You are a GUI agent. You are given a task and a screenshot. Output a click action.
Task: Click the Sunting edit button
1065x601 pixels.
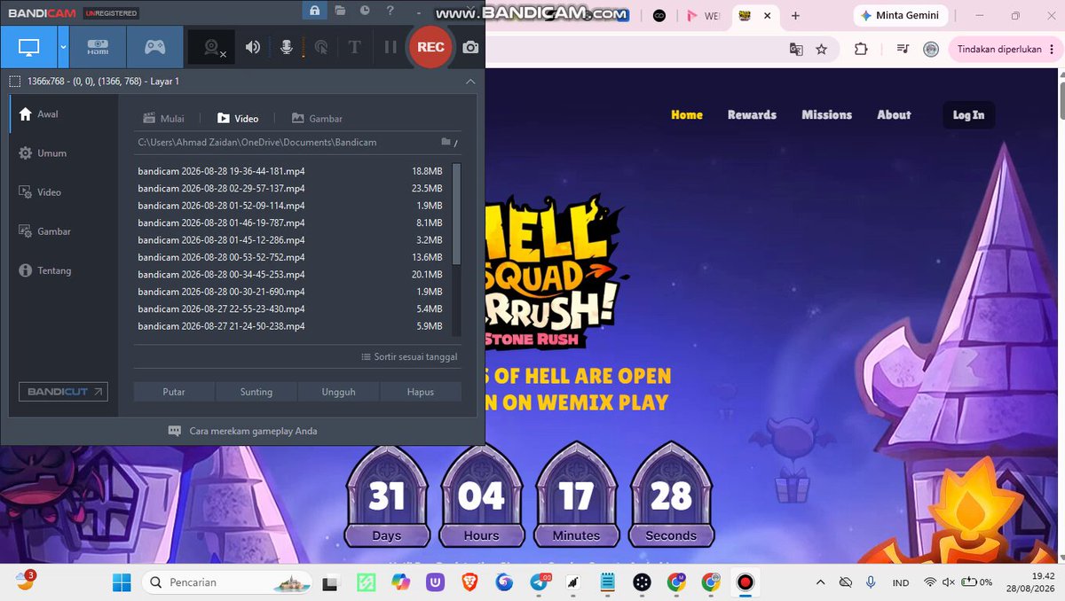click(256, 392)
